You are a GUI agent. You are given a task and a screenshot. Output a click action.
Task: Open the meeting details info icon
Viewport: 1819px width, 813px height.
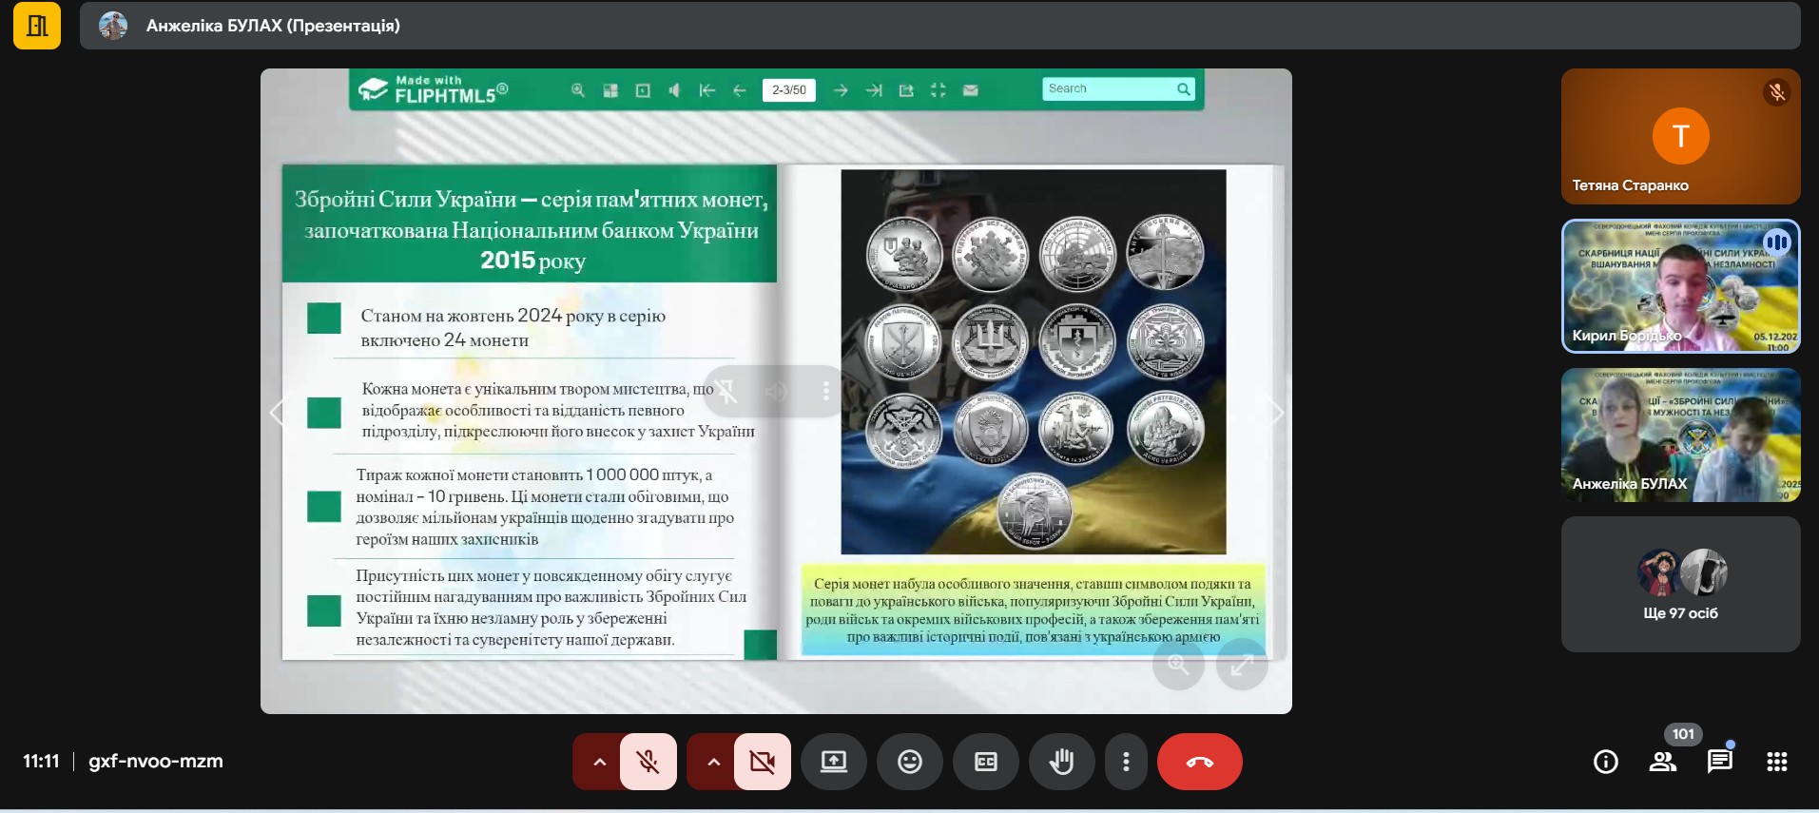[1605, 762]
